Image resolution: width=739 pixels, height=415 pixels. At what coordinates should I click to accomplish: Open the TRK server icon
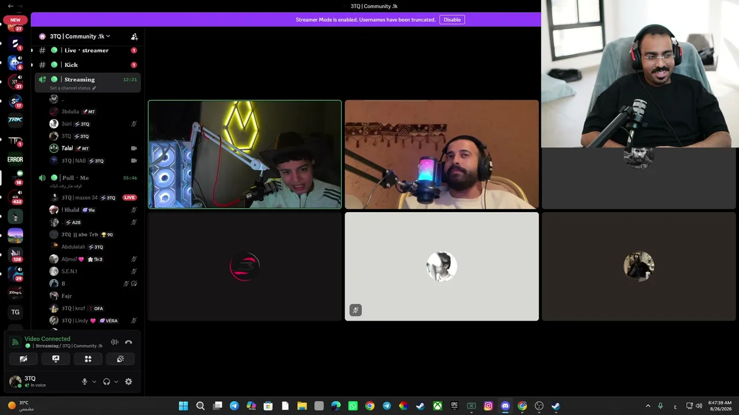pos(15,120)
